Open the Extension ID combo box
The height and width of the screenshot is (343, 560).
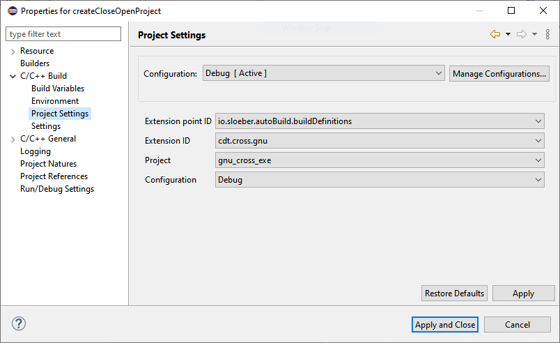380,141
